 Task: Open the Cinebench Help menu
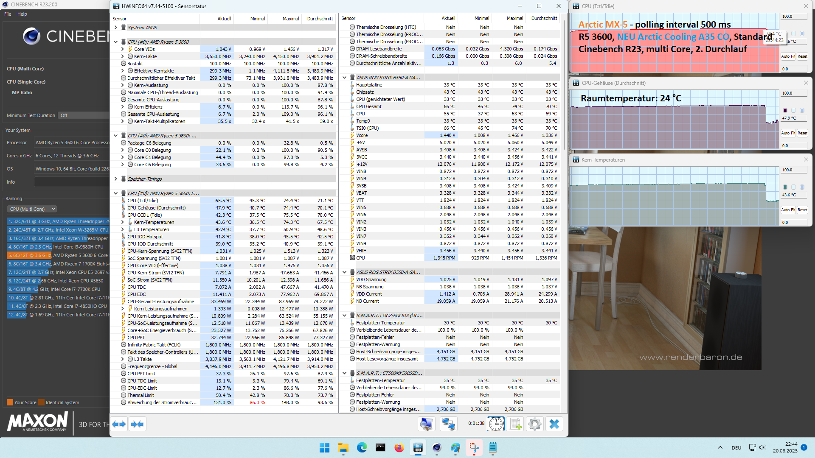coord(22,14)
